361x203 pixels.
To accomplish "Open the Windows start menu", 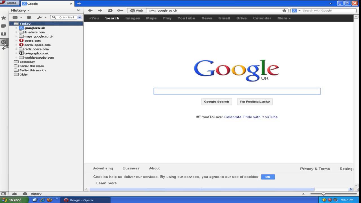I will click(x=14, y=200).
